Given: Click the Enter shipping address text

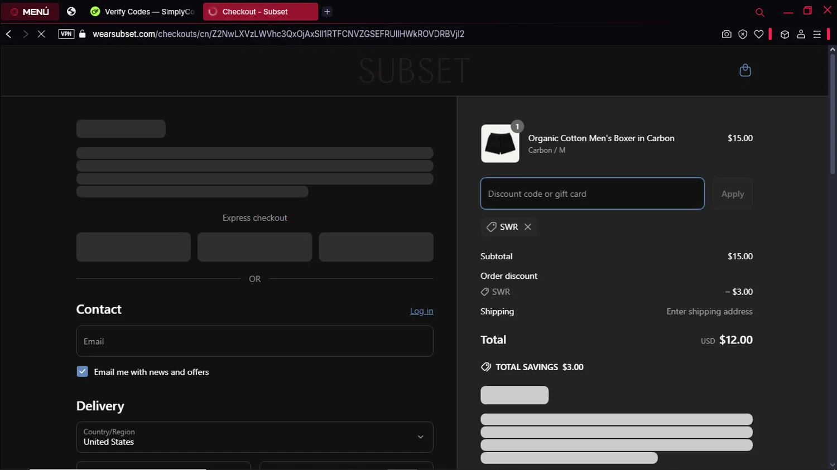Looking at the screenshot, I should pyautogui.click(x=709, y=312).
